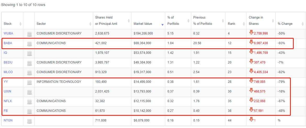Open the grid icon in the WUBA row
Viewport: 306px width, 128px height.
29,34
